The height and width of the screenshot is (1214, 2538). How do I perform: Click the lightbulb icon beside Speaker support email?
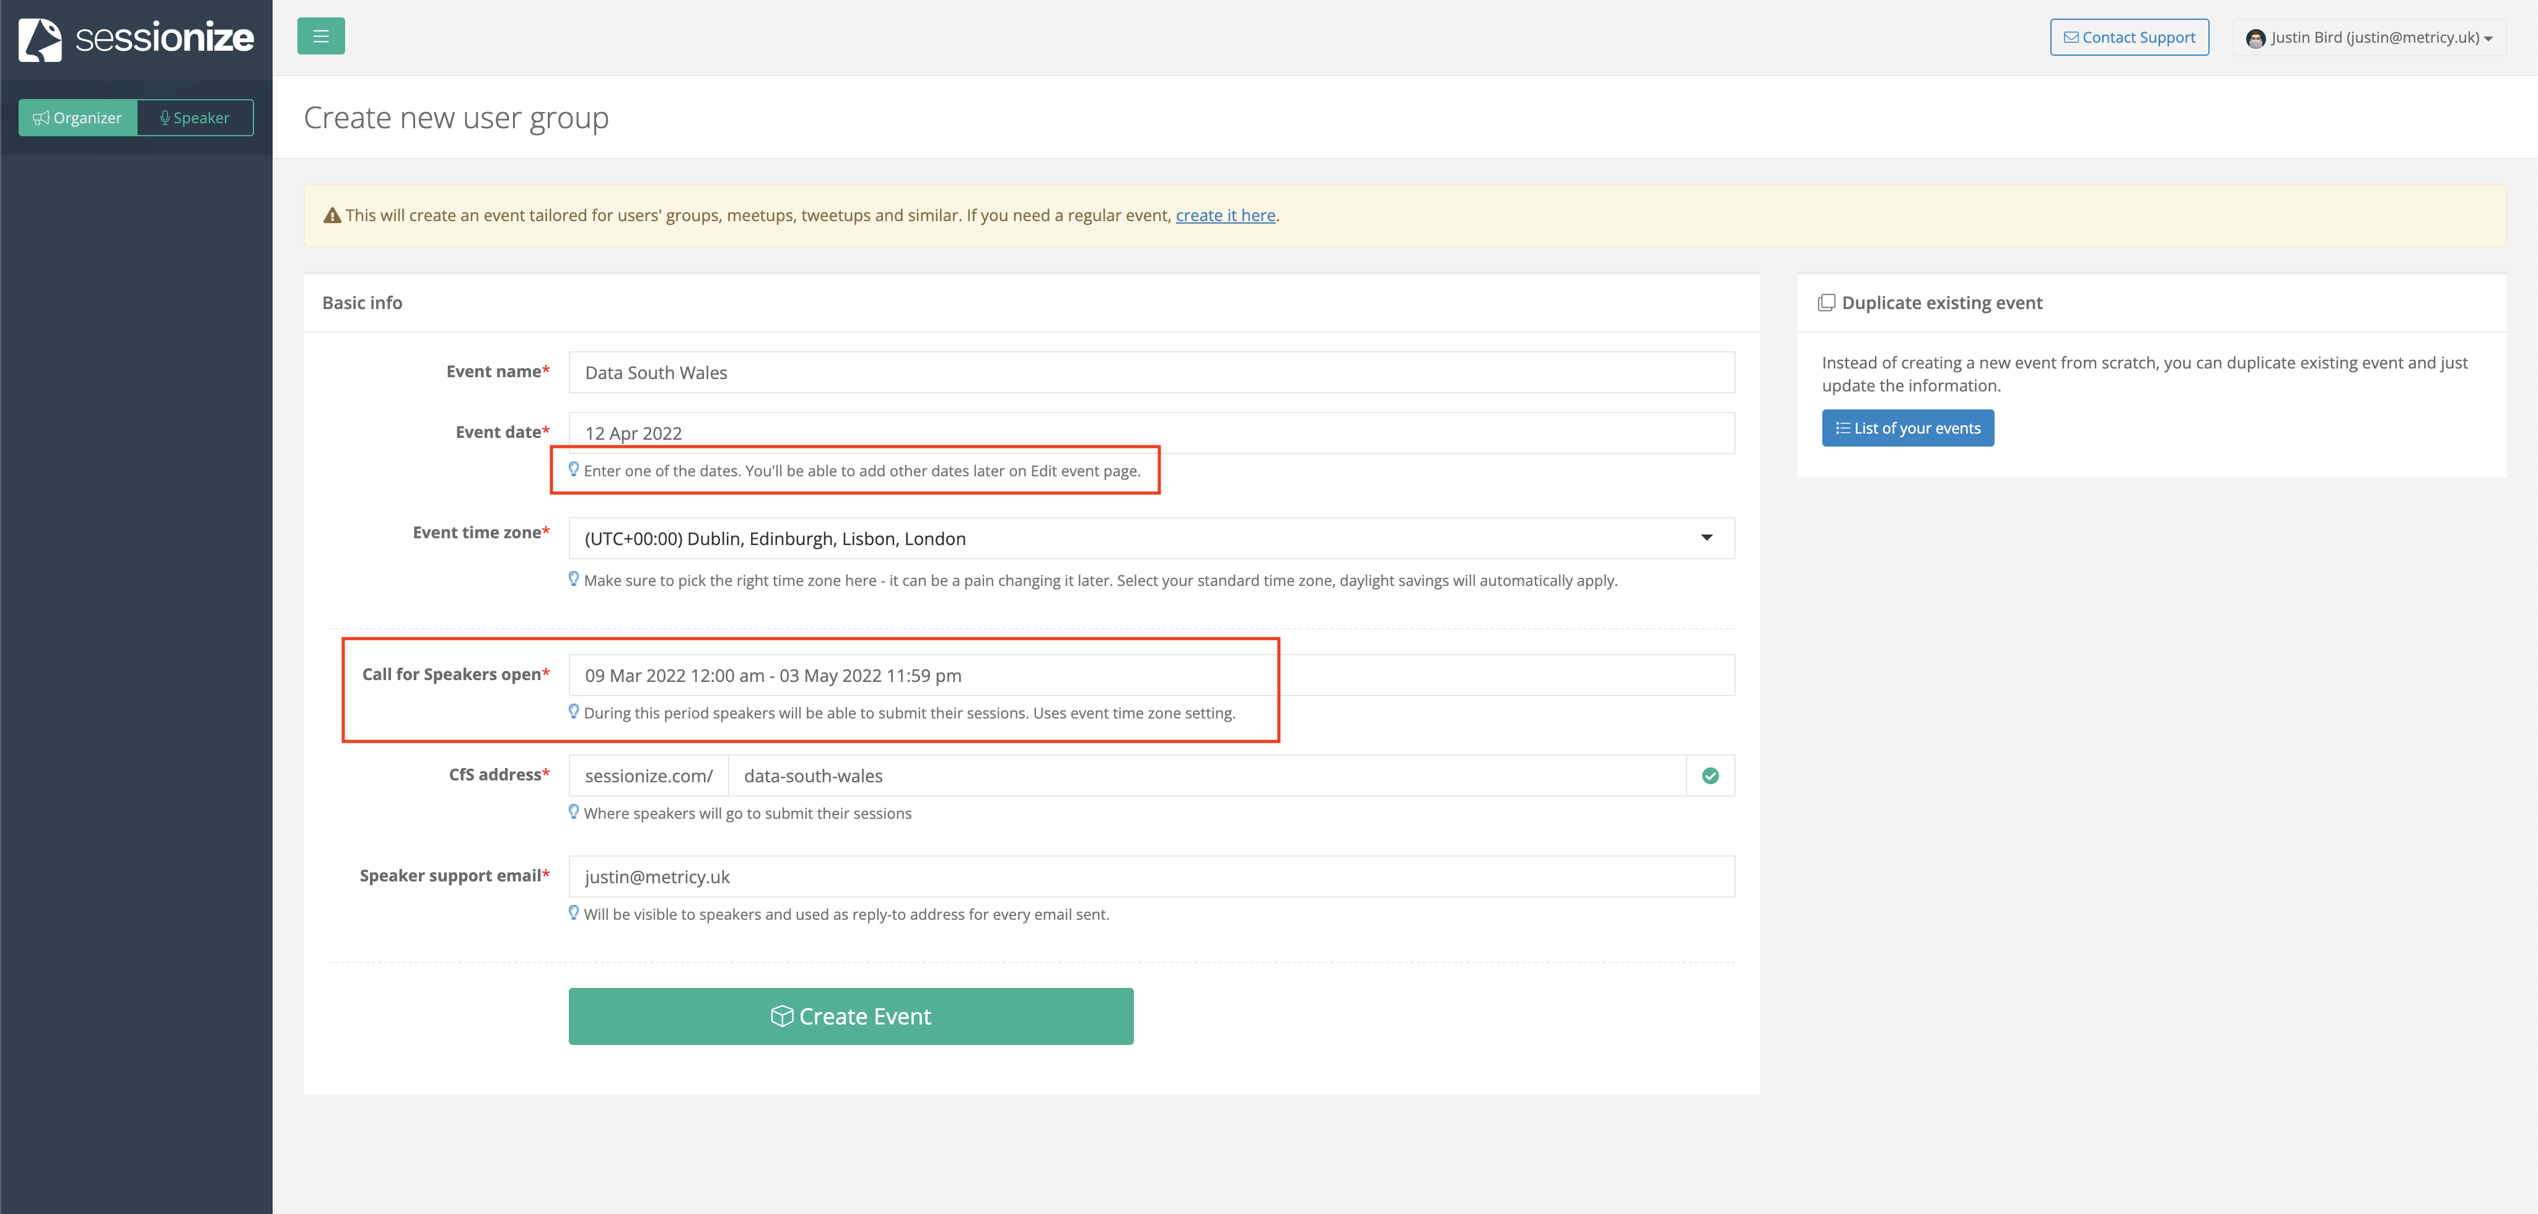[x=574, y=913]
